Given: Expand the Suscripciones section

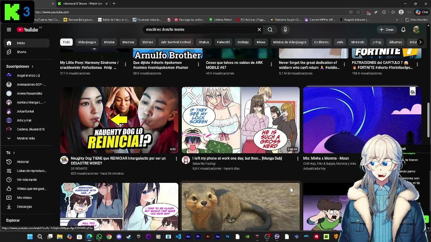Looking at the screenshot, I should click(x=20, y=67).
